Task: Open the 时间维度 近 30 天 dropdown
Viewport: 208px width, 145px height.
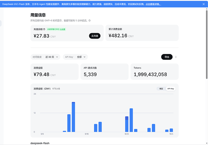Action: [45, 57]
